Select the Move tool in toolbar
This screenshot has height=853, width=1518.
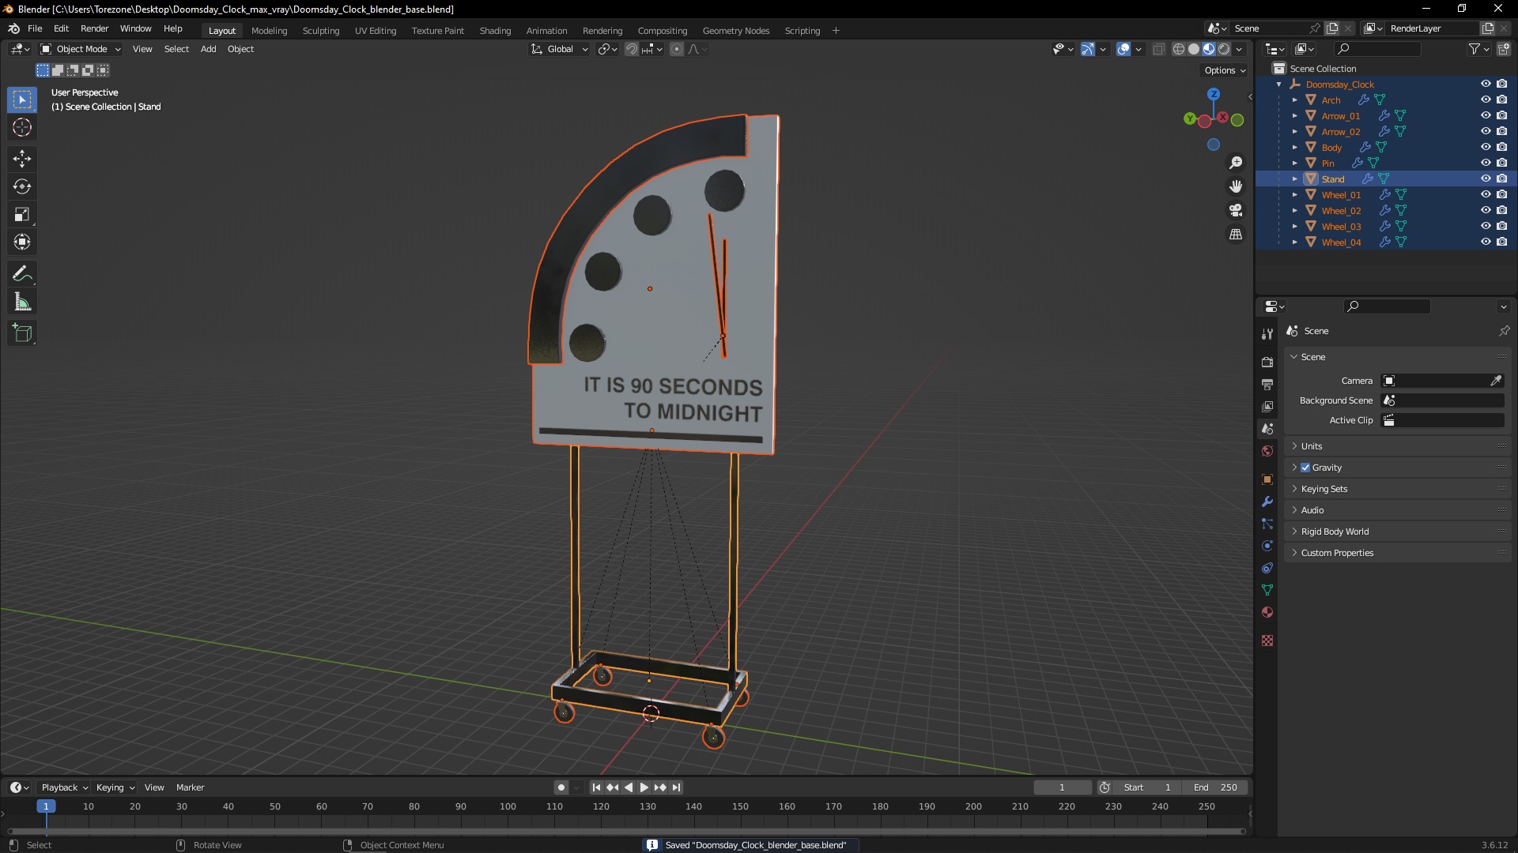pos(22,159)
